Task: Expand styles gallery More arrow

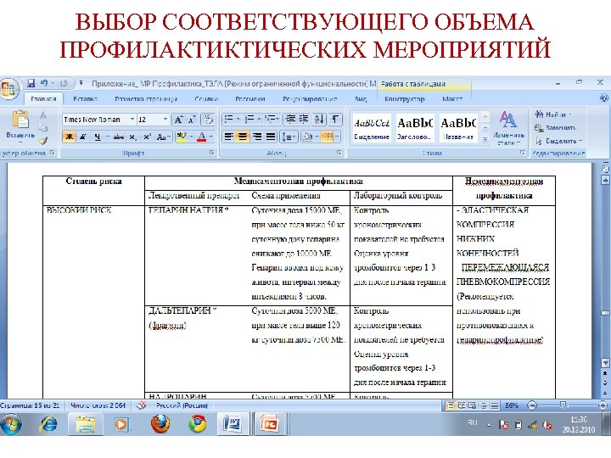Action: click(x=485, y=138)
